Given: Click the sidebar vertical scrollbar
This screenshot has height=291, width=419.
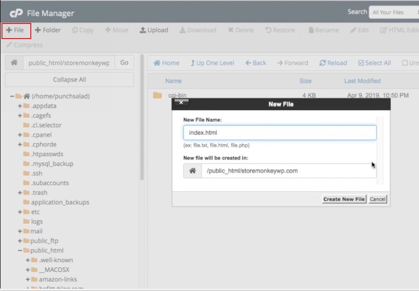Looking at the screenshot, I should pyautogui.click(x=142, y=118).
